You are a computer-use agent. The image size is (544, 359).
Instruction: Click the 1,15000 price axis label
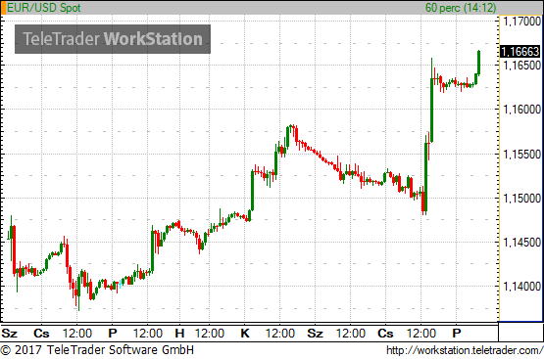(x=521, y=199)
